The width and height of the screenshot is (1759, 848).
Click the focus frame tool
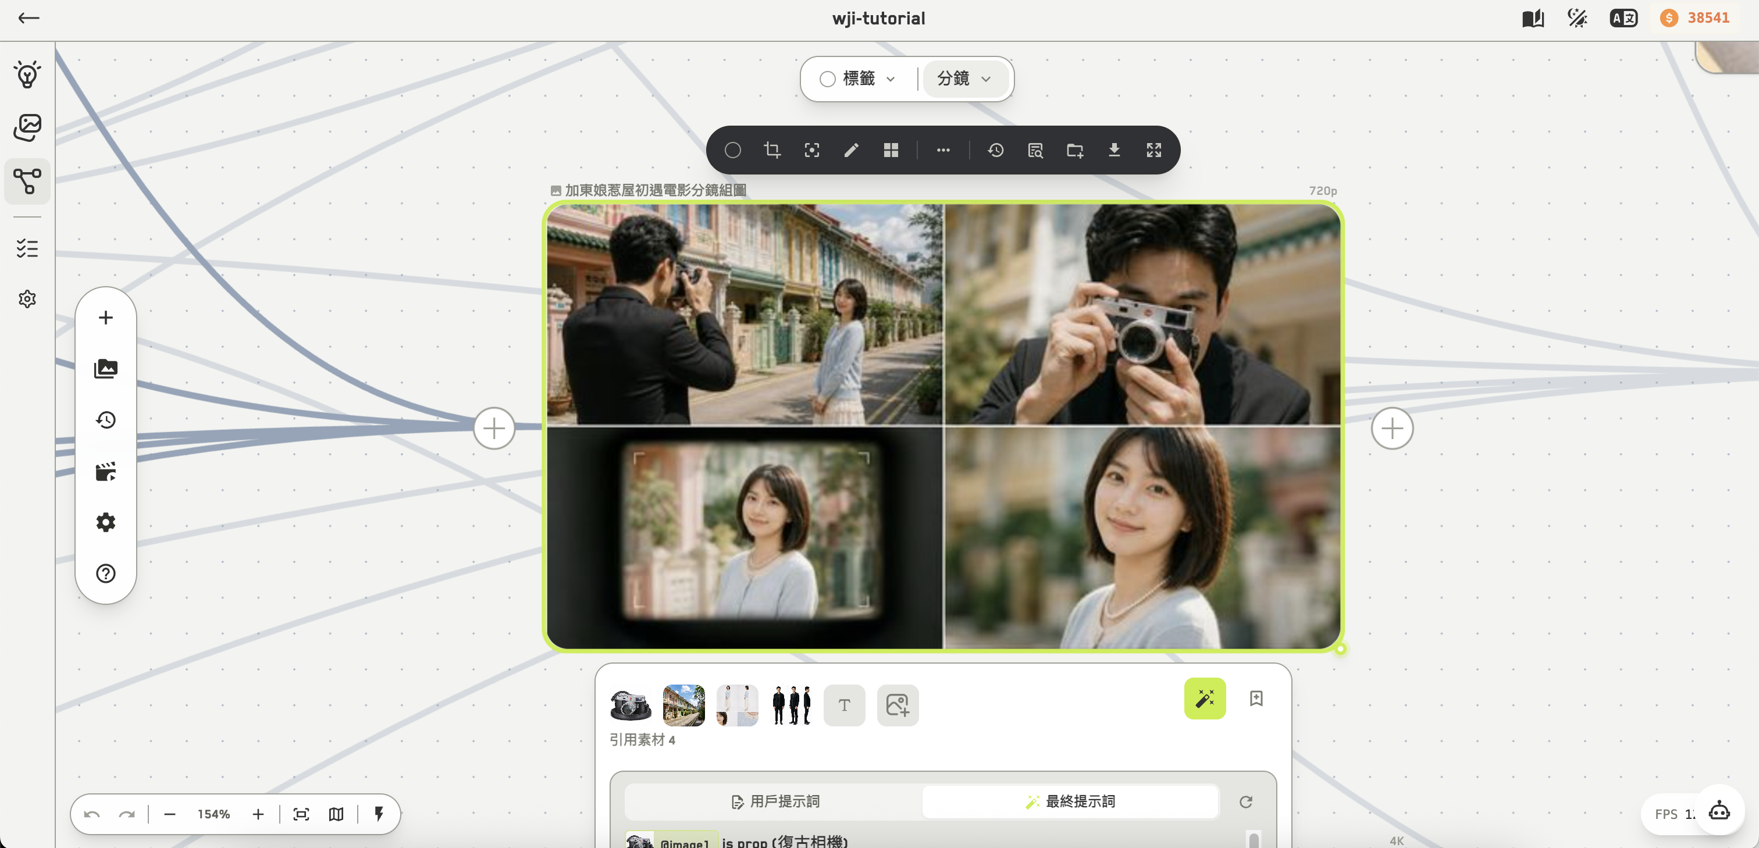point(812,150)
